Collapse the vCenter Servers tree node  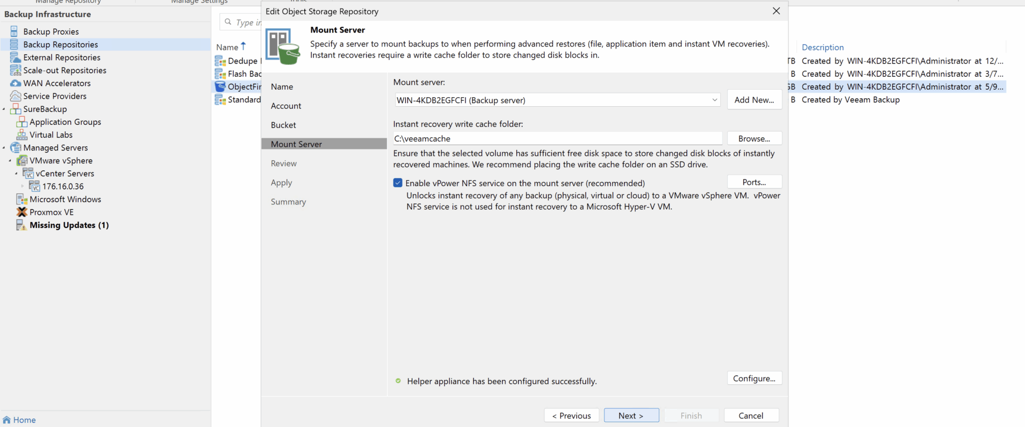[x=17, y=173]
